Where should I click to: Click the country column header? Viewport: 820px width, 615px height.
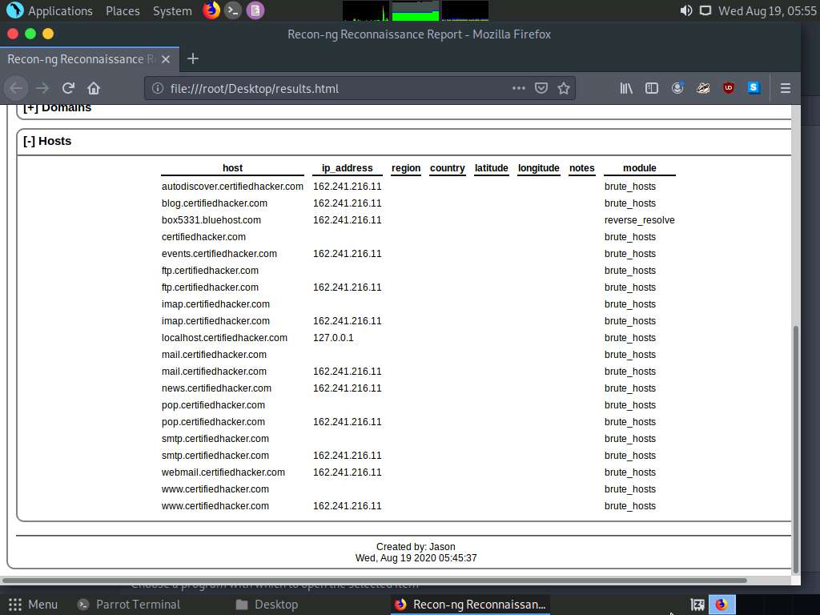(x=447, y=168)
